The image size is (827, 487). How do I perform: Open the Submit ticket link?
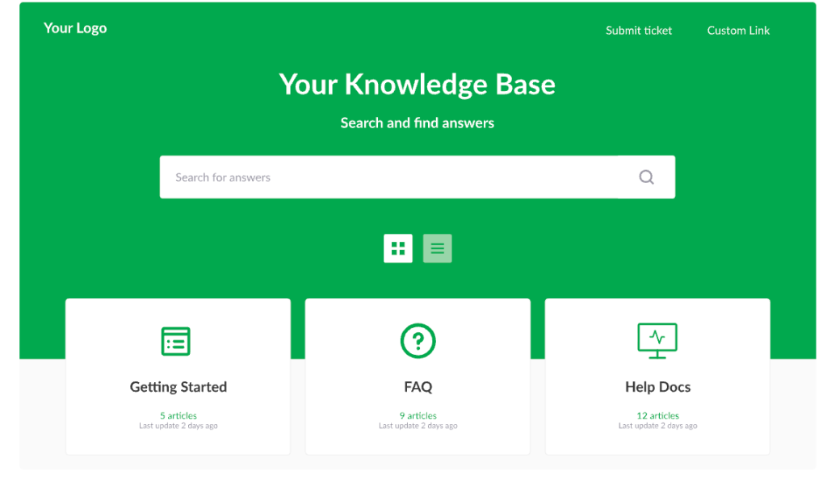click(639, 31)
